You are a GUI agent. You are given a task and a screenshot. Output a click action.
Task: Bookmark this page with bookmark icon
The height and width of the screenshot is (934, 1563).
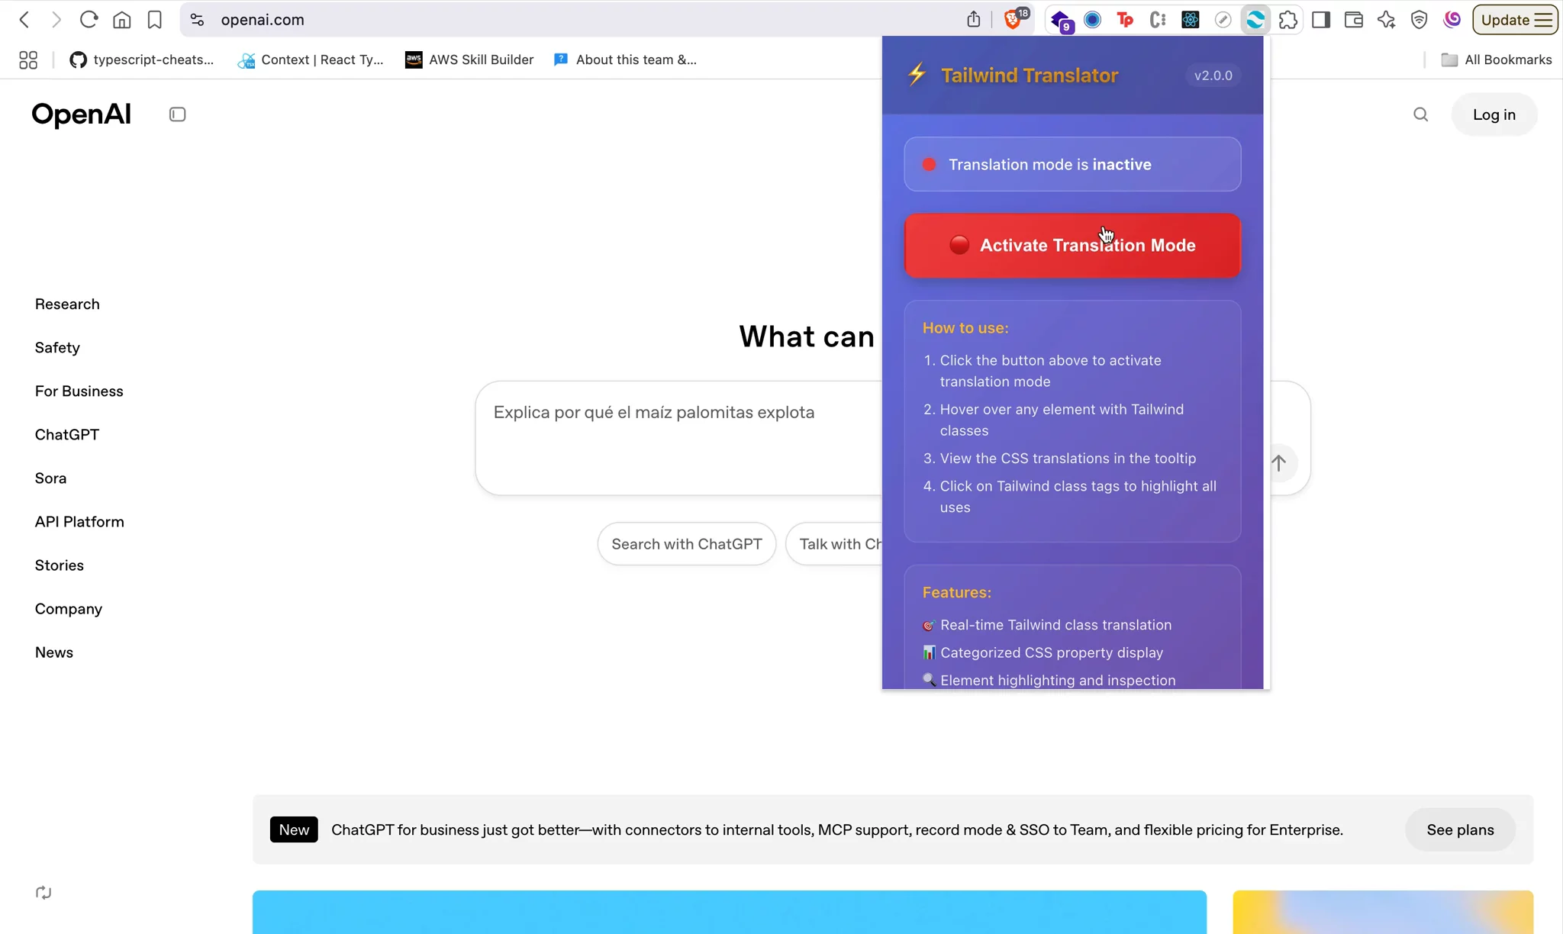point(155,20)
